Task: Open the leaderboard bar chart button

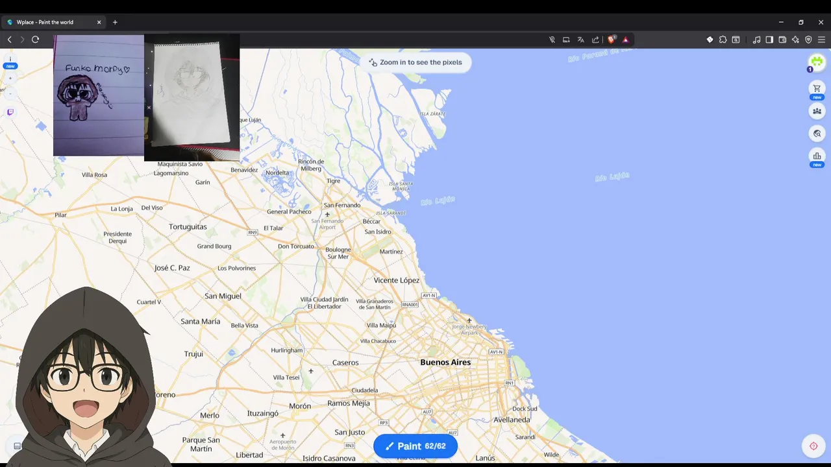Action: tap(817, 156)
